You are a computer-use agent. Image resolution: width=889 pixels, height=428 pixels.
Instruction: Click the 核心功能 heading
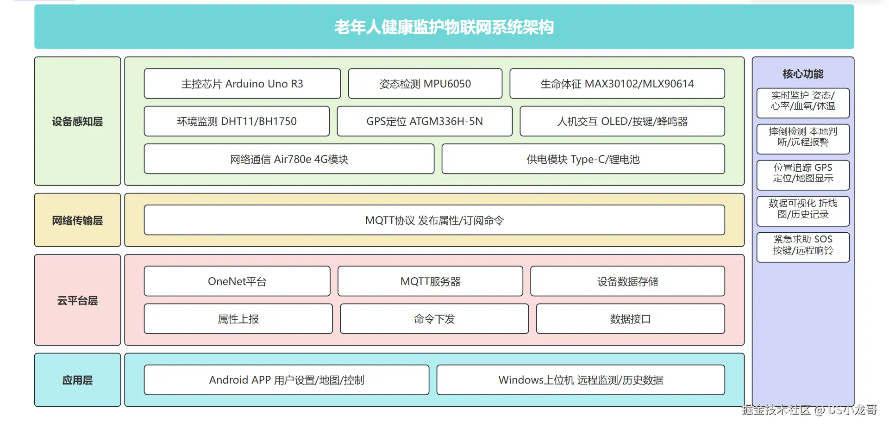803,74
